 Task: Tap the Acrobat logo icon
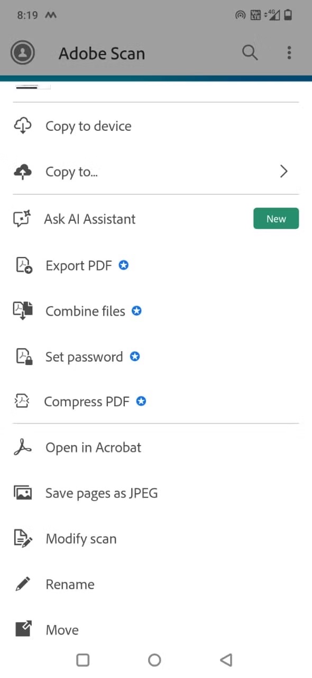coord(23,448)
